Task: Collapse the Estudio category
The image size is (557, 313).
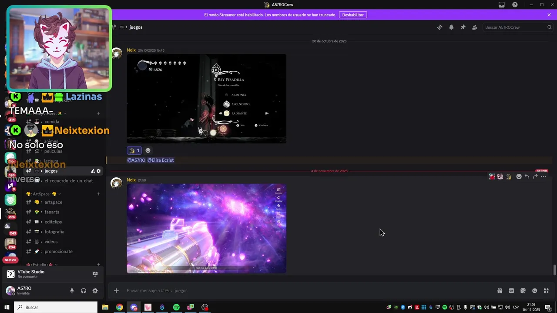Action: pos(42,264)
